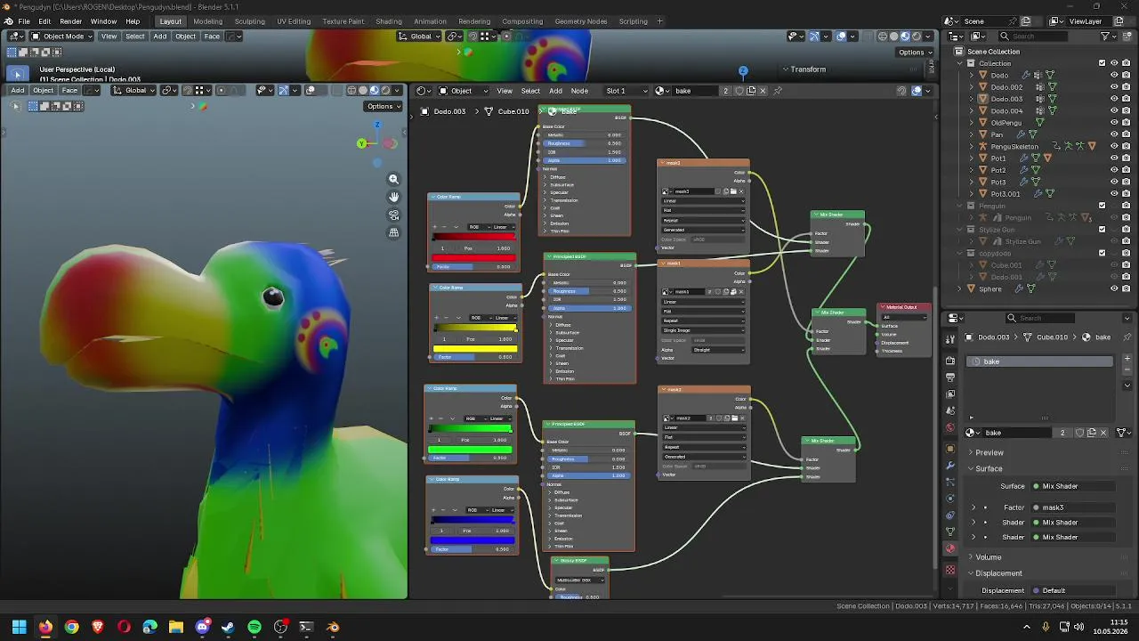The image size is (1139, 641).
Task: Open the Render menu in top bar
Action: (70, 20)
